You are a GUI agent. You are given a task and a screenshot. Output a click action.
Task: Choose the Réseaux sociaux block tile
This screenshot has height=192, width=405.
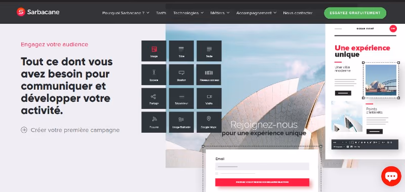pos(209,74)
